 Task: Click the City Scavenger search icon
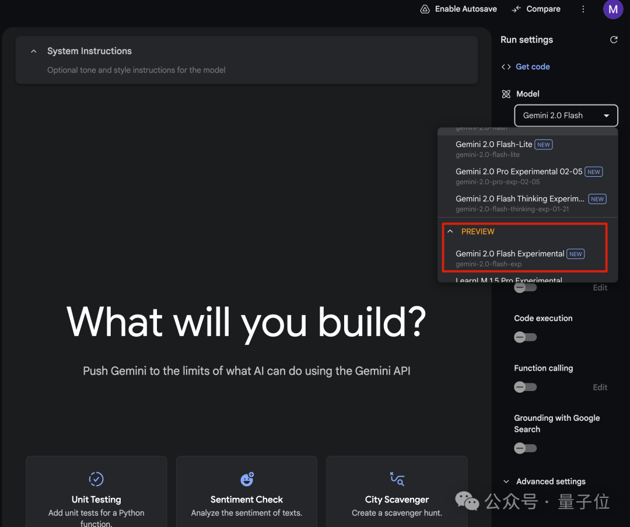[x=397, y=479]
